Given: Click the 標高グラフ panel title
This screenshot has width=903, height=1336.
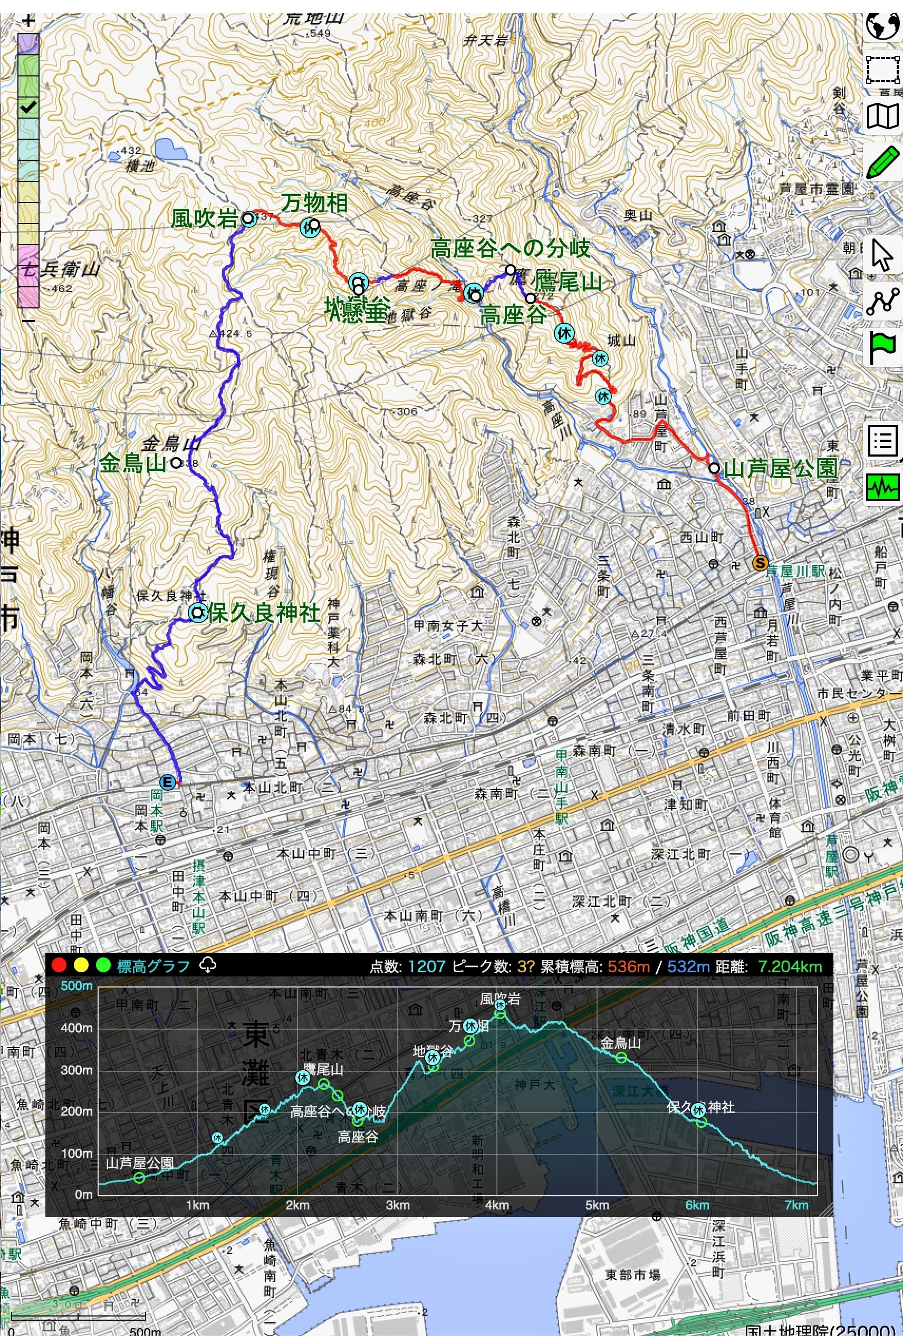Looking at the screenshot, I should click(153, 966).
